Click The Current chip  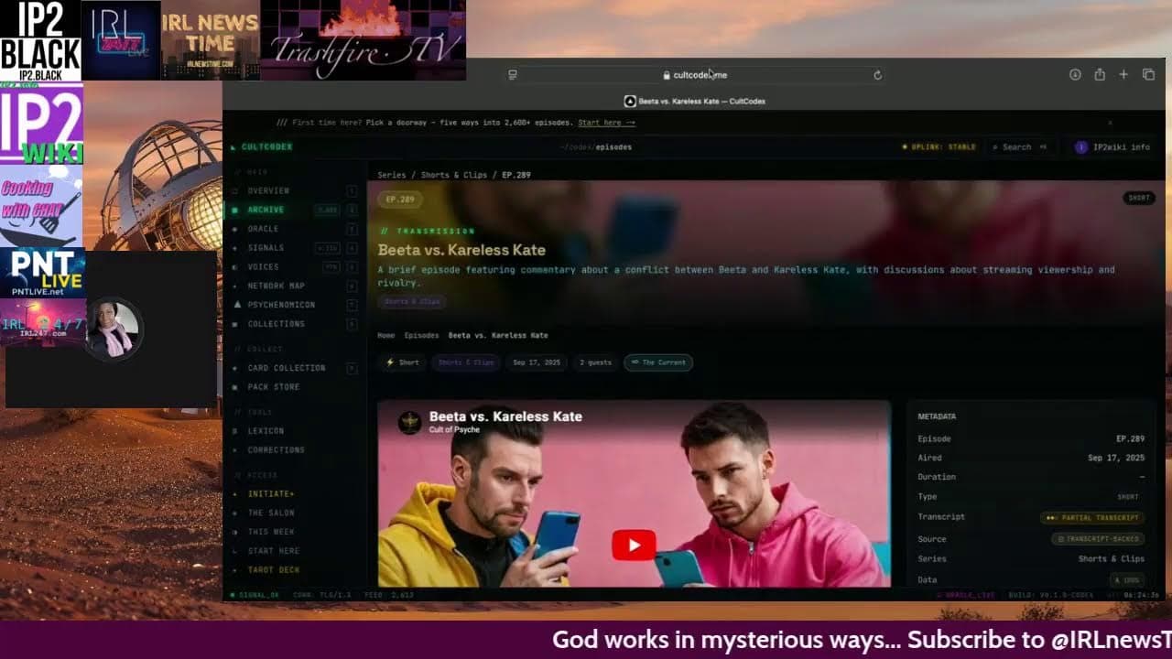tap(658, 362)
